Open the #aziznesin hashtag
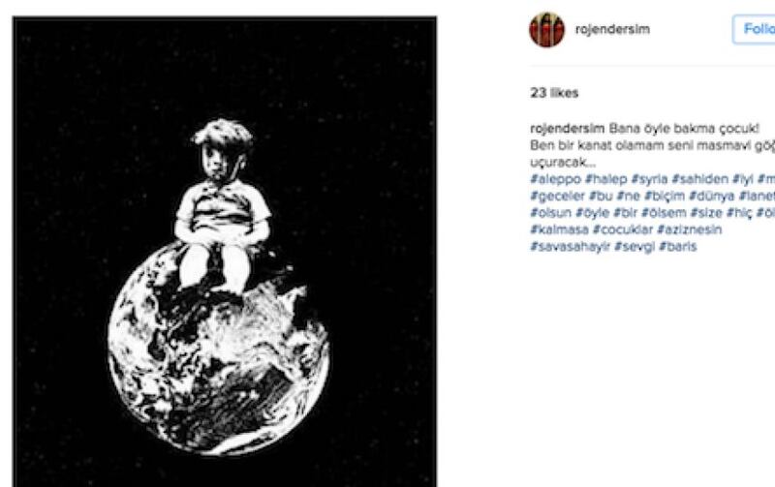775x487 pixels. tap(690, 229)
